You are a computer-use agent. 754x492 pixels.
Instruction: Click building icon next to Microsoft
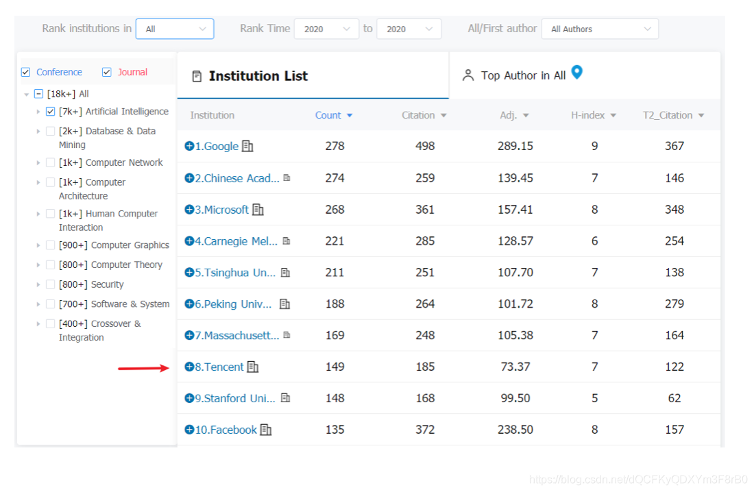[258, 209]
